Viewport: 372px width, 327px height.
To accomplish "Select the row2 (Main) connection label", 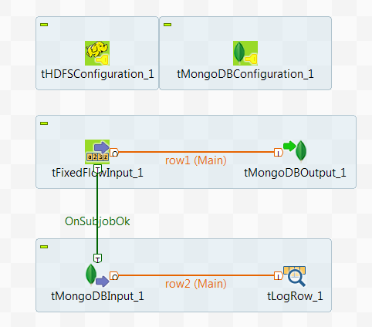I will [196, 284].
